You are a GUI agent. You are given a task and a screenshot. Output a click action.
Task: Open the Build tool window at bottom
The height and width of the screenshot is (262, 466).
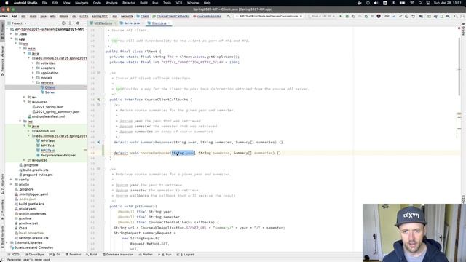[x=92, y=255]
